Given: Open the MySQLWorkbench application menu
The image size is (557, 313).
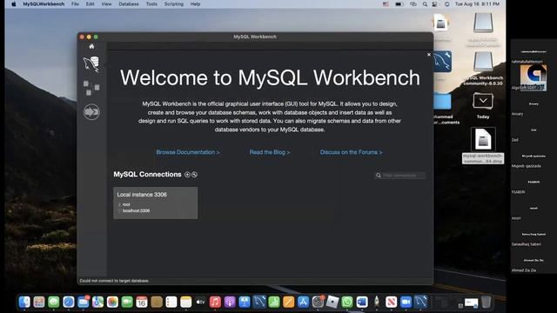Looking at the screenshot, I should [44, 3].
